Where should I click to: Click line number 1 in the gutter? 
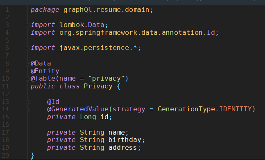pos(7,10)
